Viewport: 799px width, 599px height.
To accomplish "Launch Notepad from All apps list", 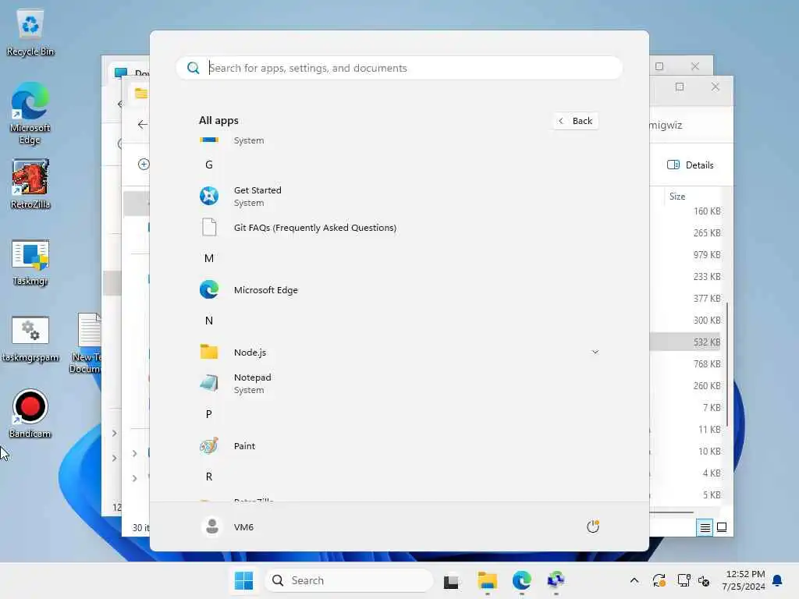I will click(x=398, y=383).
